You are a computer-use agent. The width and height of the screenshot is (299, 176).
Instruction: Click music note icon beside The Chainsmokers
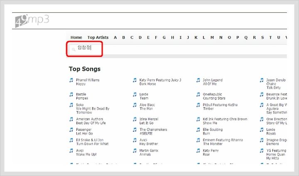coord(135,130)
